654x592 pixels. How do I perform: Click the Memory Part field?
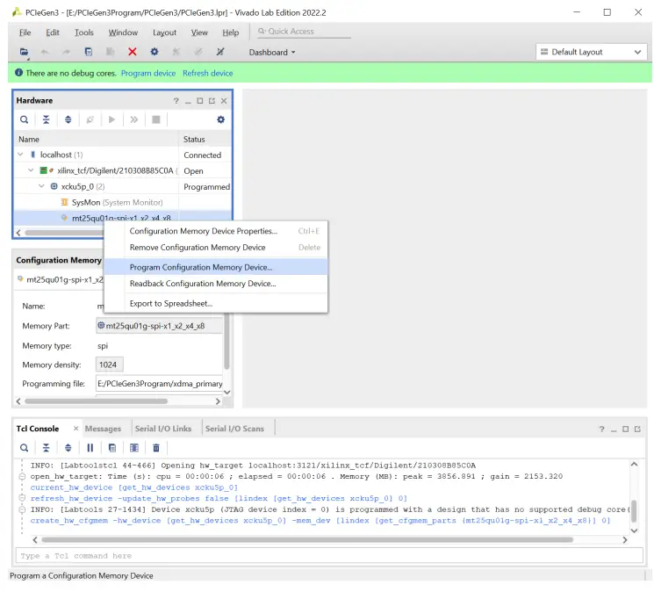tap(159, 326)
